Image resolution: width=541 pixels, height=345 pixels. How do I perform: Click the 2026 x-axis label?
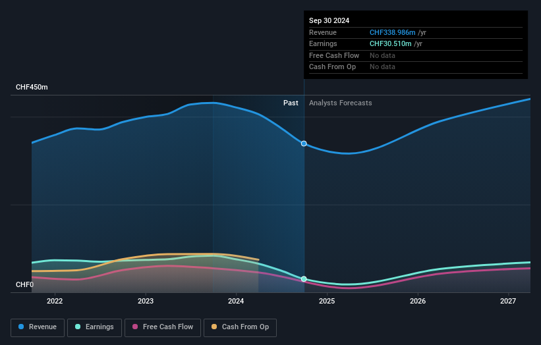[418, 301]
